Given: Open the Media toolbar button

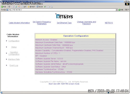Looking at the screenshot, I should pyautogui.click(x=40, y=7).
